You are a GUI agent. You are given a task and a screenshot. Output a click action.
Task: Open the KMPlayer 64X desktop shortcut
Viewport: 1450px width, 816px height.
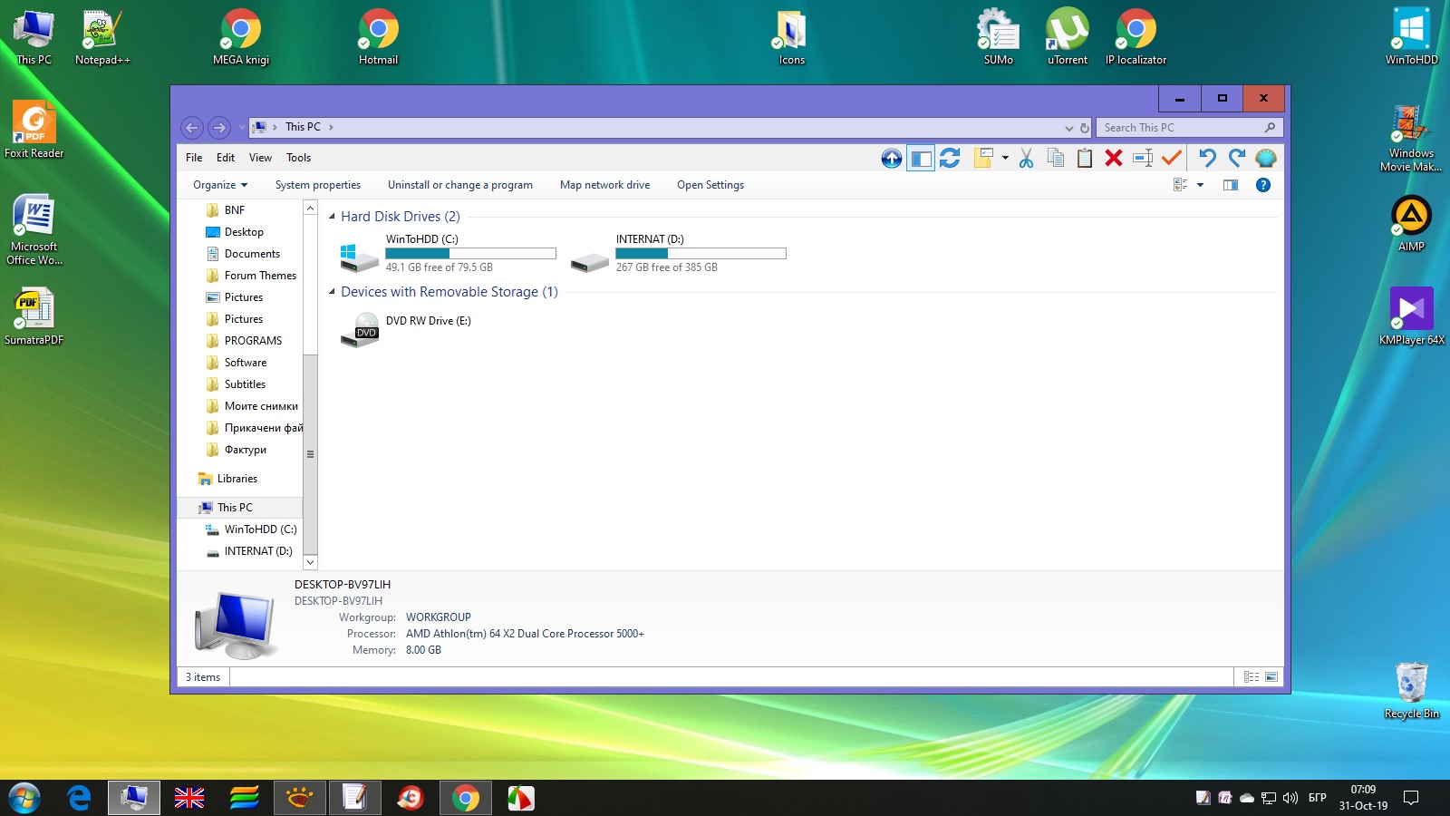click(x=1411, y=316)
